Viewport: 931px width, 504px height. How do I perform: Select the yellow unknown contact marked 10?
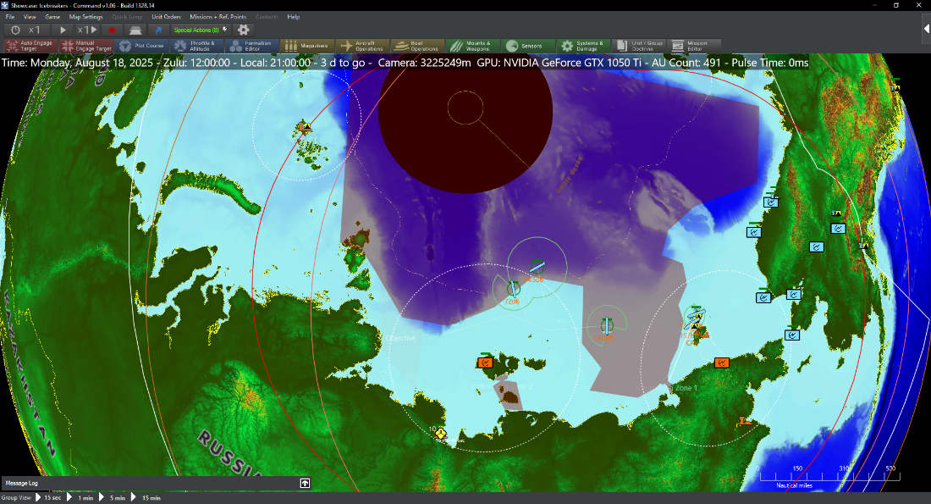pyautogui.click(x=440, y=434)
